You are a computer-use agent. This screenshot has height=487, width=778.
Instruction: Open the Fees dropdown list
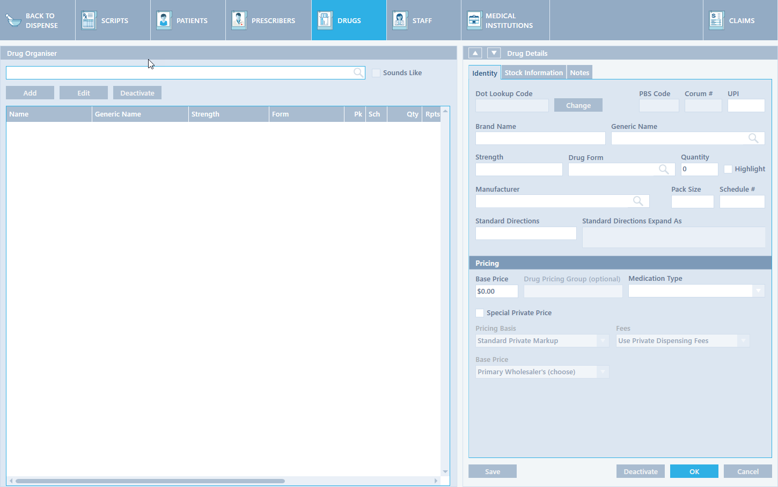click(x=743, y=341)
